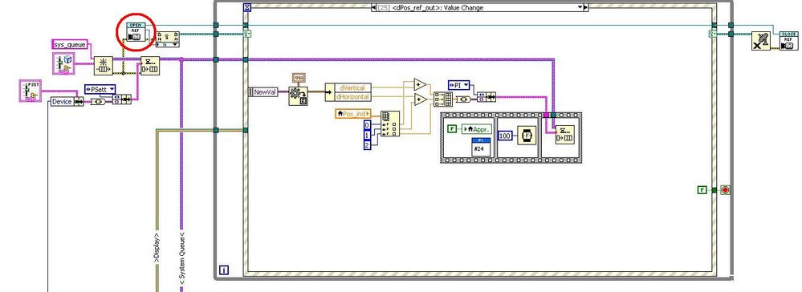Click the Unregister For Events node
The image size is (802, 292).
pyautogui.click(x=761, y=41)
